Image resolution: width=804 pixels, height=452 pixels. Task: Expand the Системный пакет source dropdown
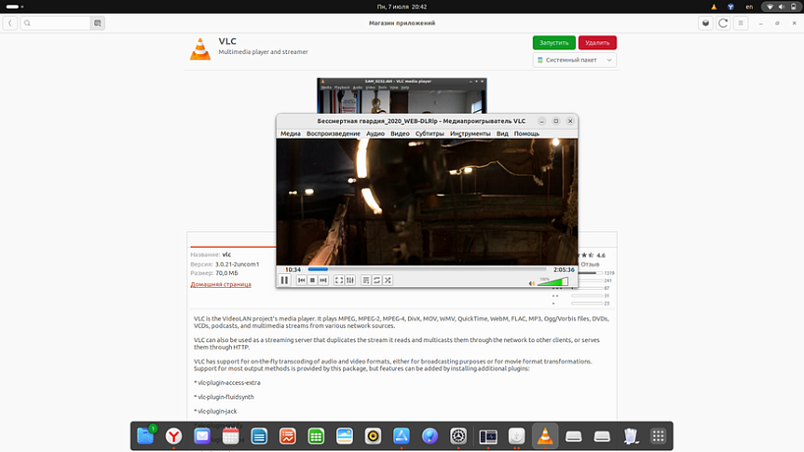(x=575, y=60)
